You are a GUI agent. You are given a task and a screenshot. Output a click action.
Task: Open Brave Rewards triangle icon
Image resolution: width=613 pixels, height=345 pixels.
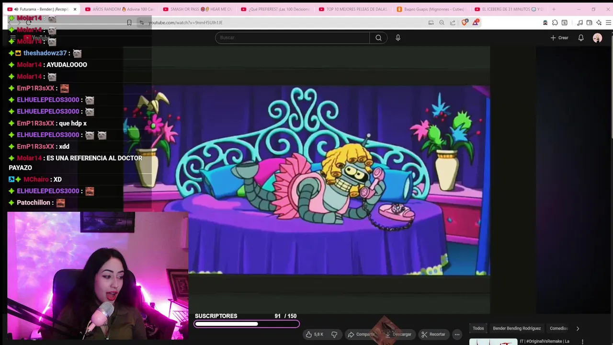point(475,23)
